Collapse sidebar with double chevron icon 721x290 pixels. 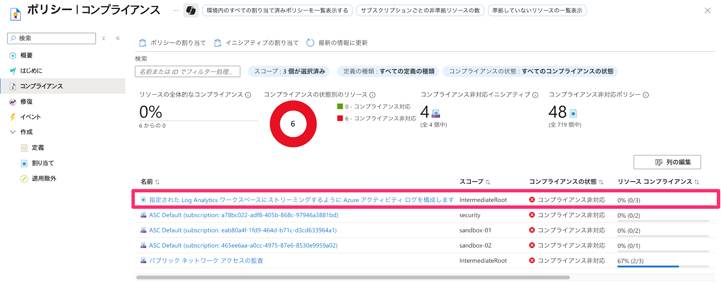118,38
